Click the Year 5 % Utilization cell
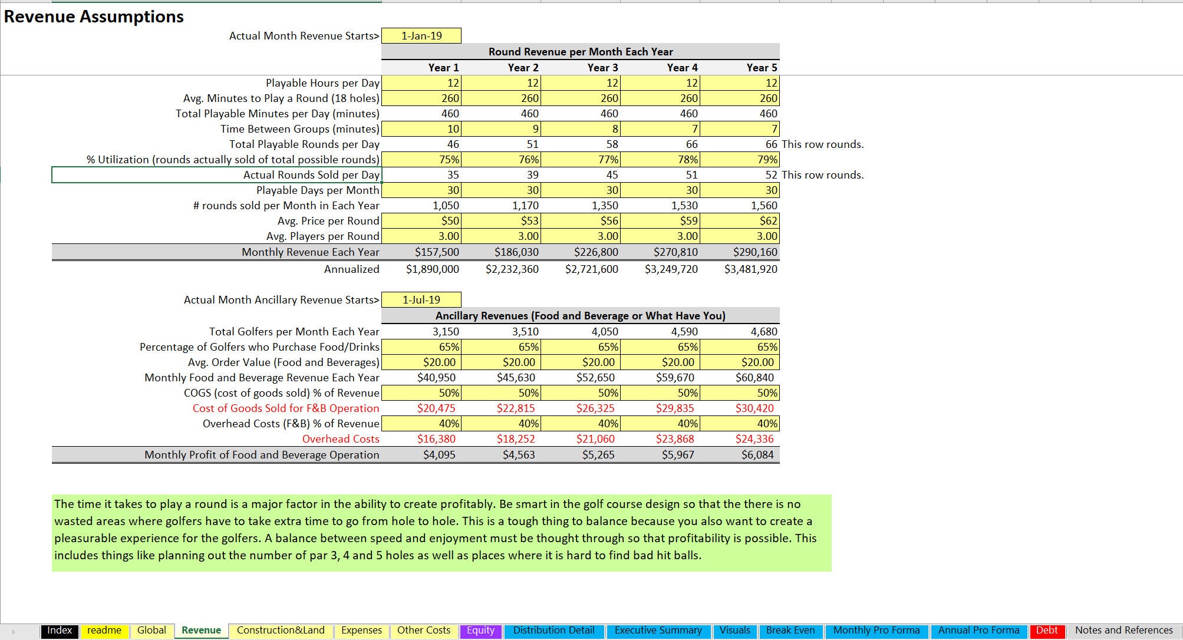1183x640 pixels. click(739, 159)
